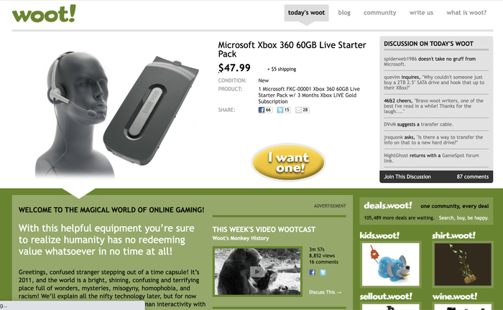Click the deals.woot! logo

click(x=388, y=205)
